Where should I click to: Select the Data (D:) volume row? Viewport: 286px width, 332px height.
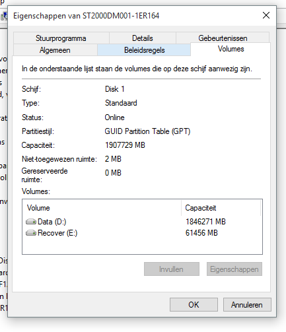click(142, 222)
